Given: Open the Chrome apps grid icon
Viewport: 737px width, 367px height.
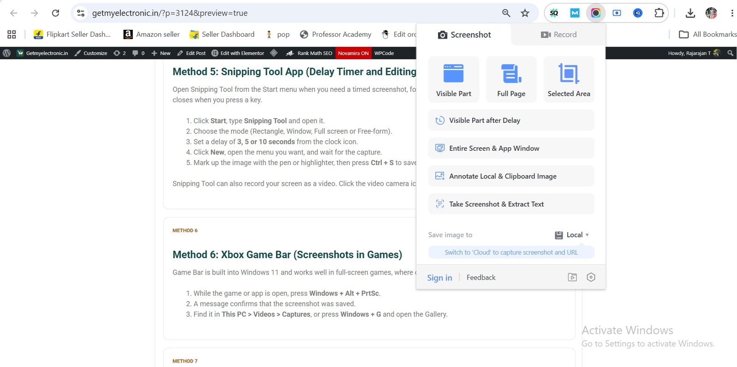Looking at the screenshot, I should coord(12,34).
